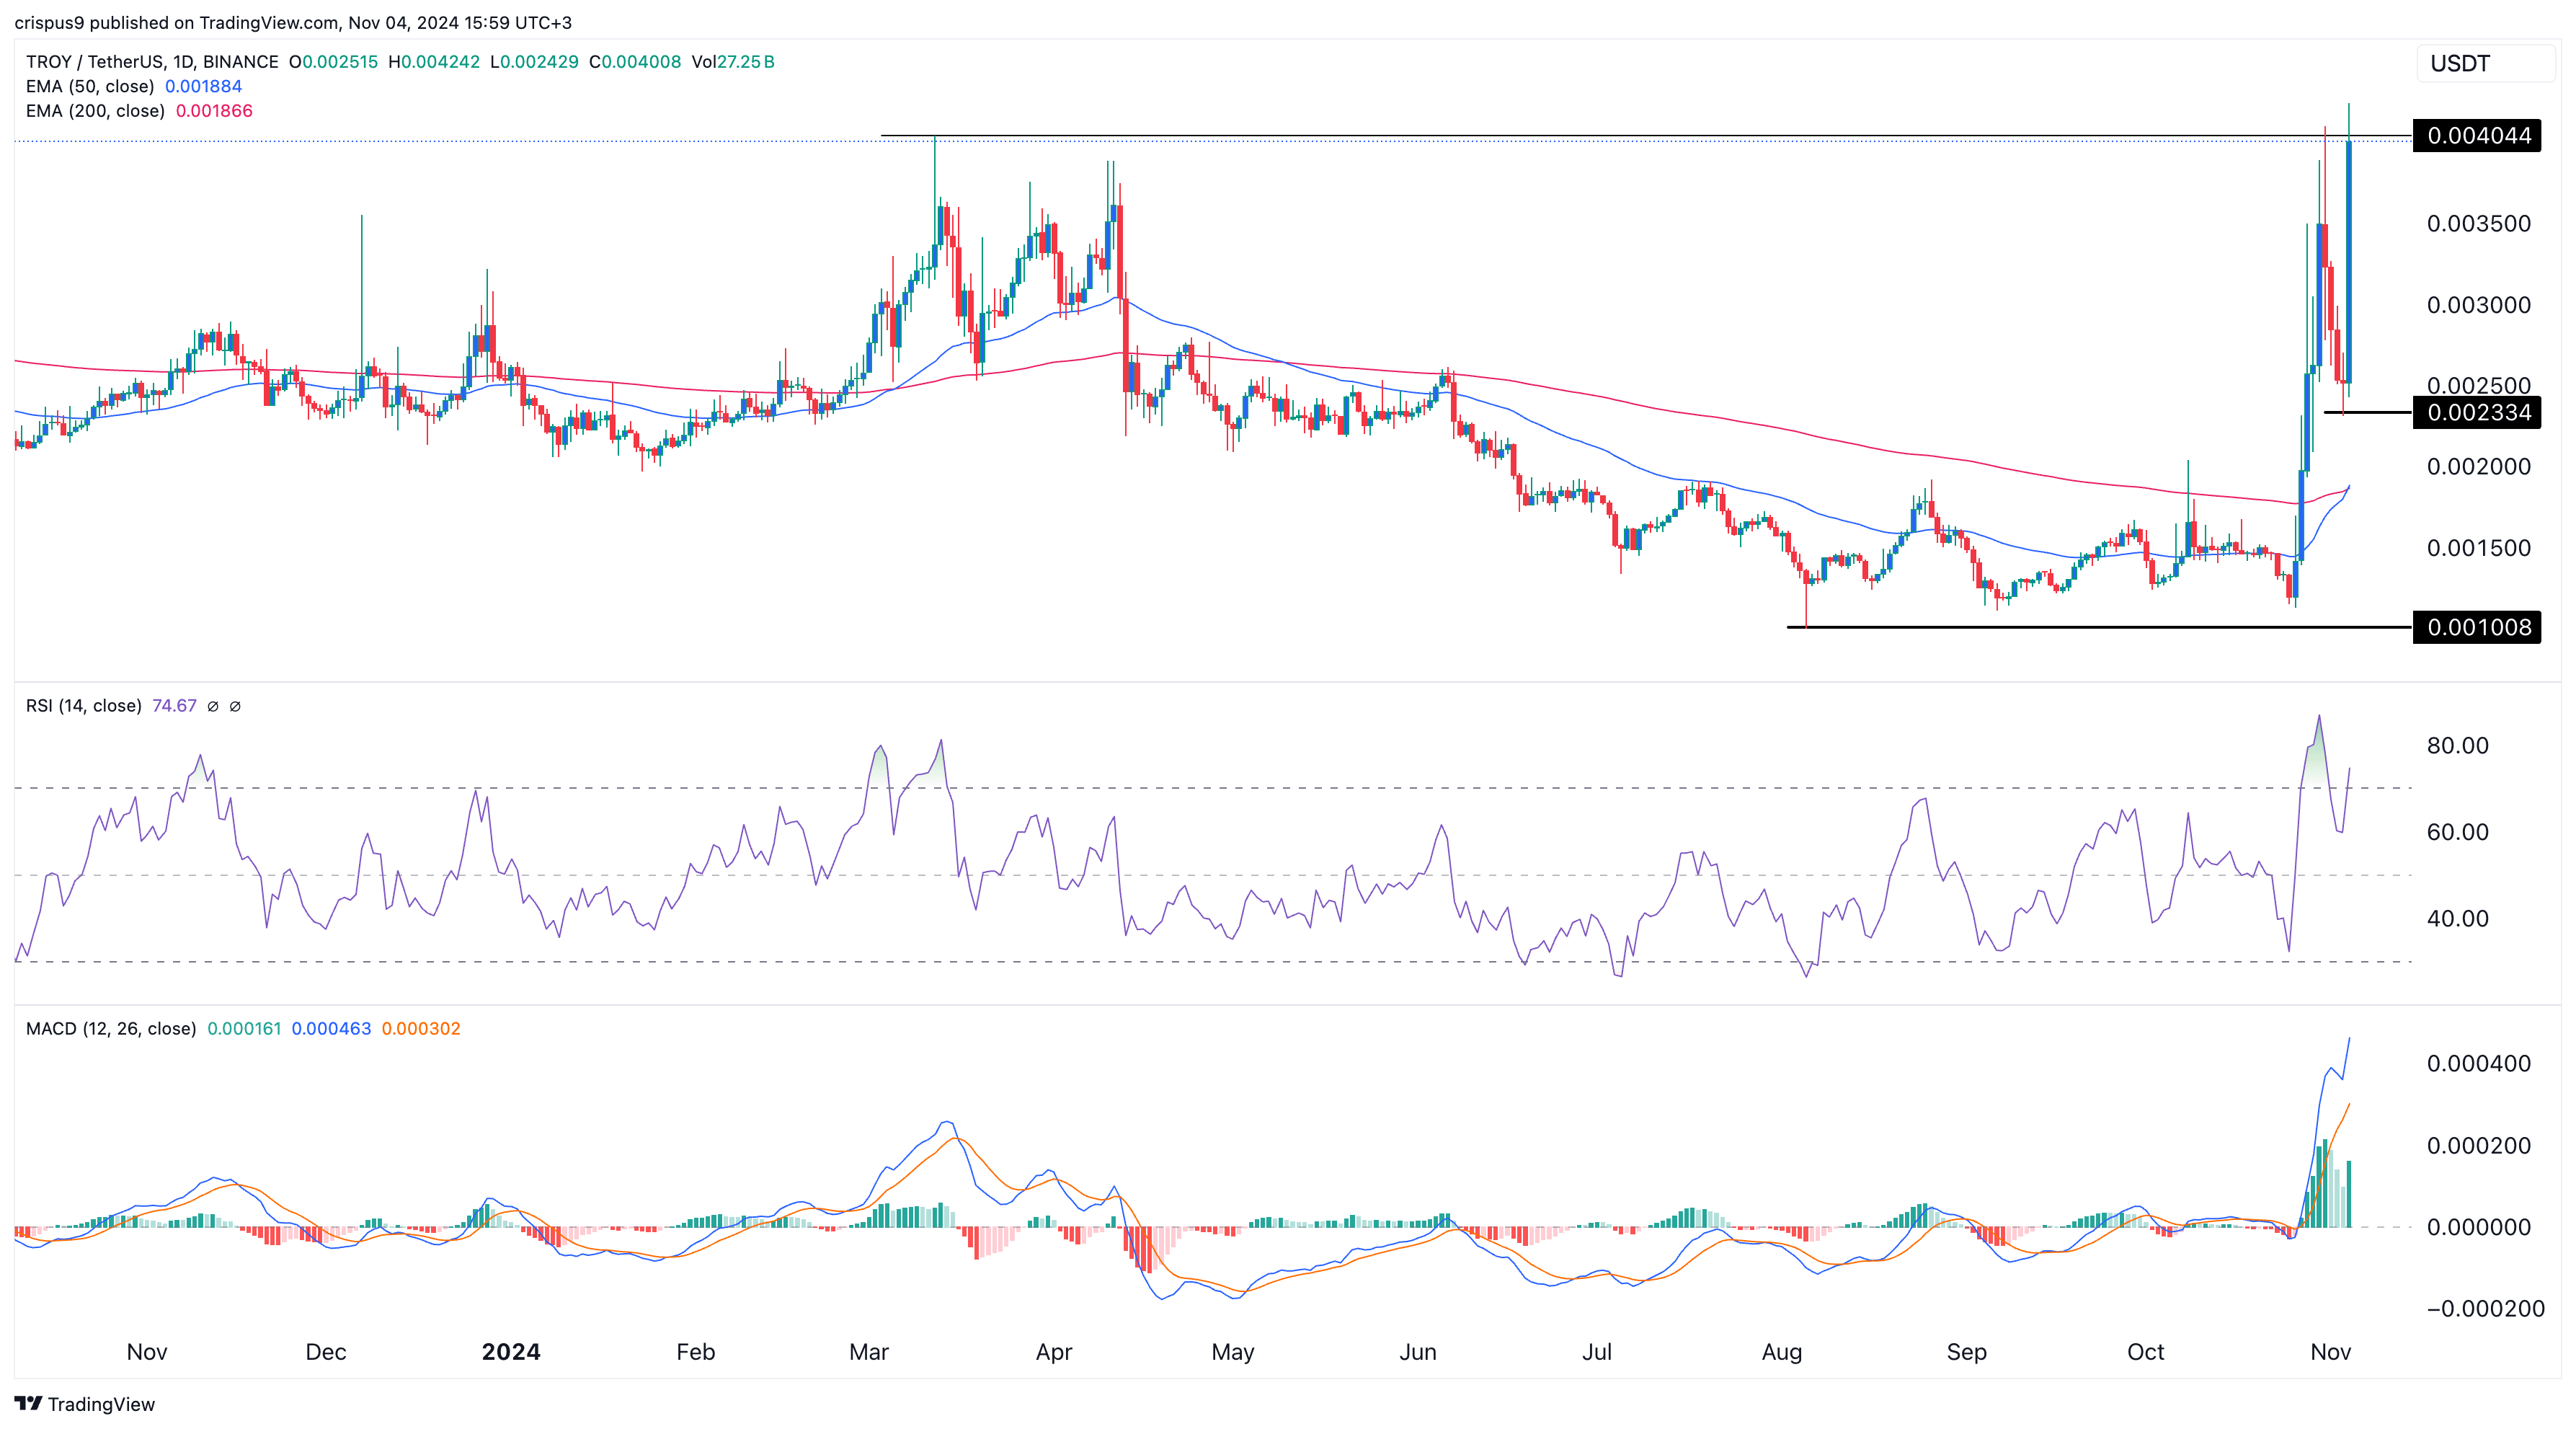This screenshot has height=1429, width=2576.
Task: Click the volume reading Vol 27.25 B
Action: (733, 62)
